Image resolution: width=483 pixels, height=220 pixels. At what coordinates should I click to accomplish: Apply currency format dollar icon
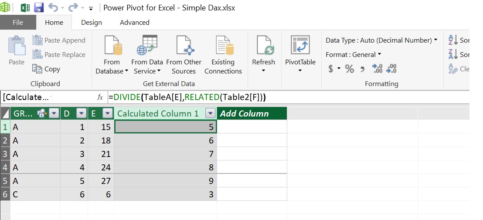click(x=330, y=69)
